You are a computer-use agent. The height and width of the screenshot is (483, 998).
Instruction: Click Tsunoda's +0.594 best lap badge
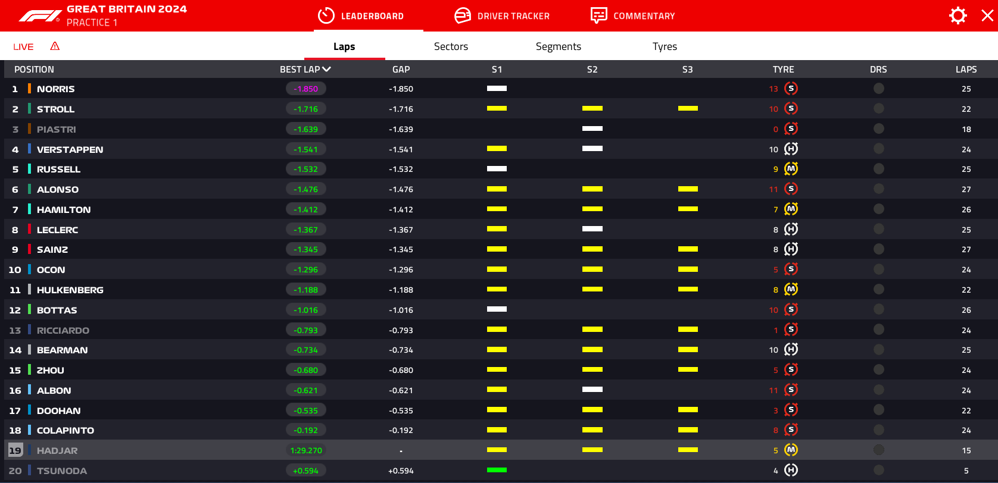(x=306, y=471)
